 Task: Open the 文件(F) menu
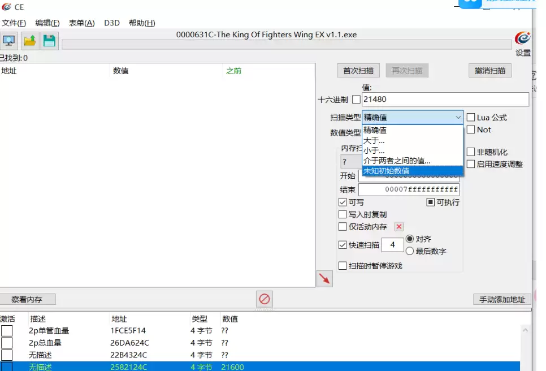click(x=14, y=23)
